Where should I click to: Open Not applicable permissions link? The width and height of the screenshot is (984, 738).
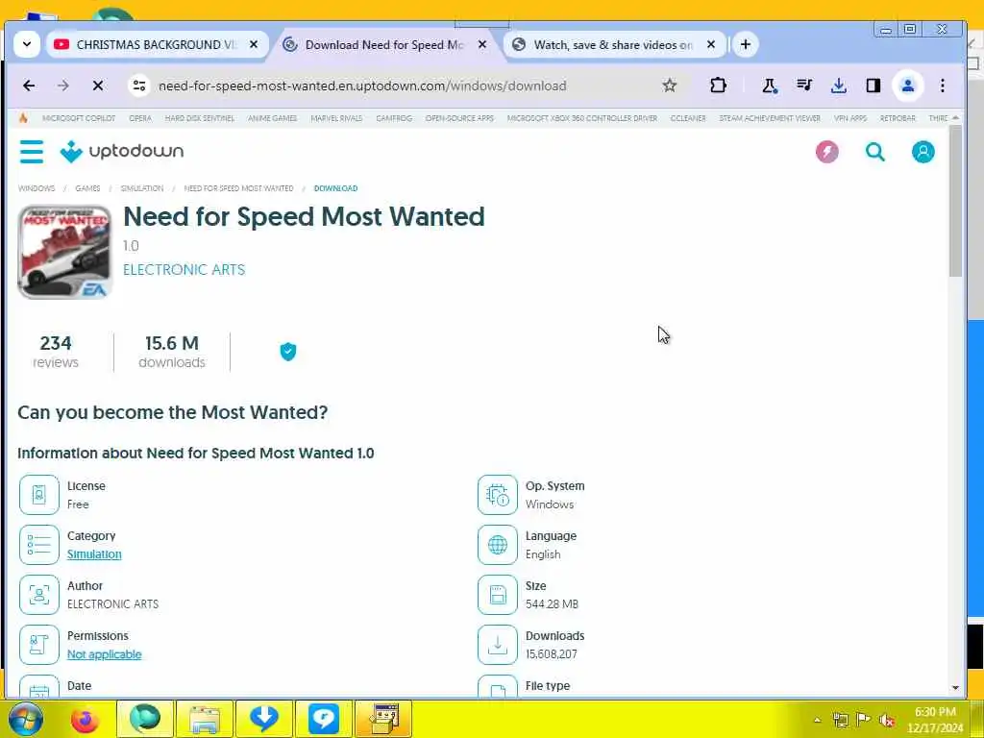pos(104,653)
